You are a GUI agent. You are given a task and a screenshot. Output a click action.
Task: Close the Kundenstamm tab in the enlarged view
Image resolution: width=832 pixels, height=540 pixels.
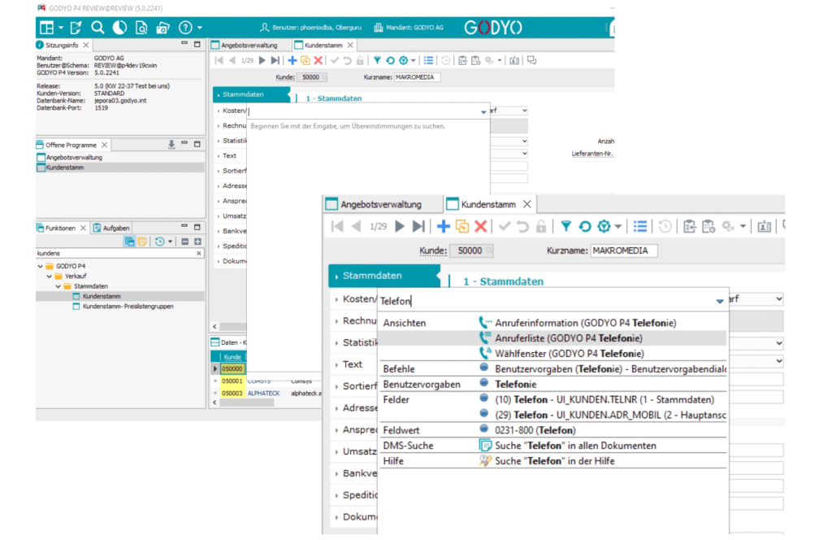click(x=526, y=204)
